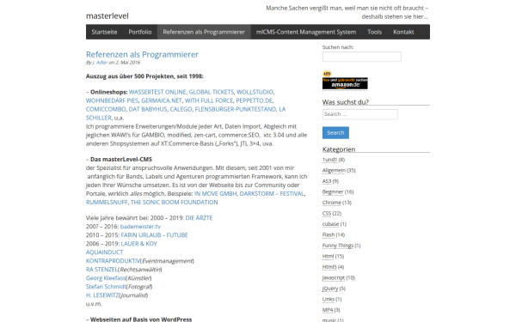516x322 pixels.
Task: Open IN MOVE GMBH link
Action: click(x=216, y=193)
